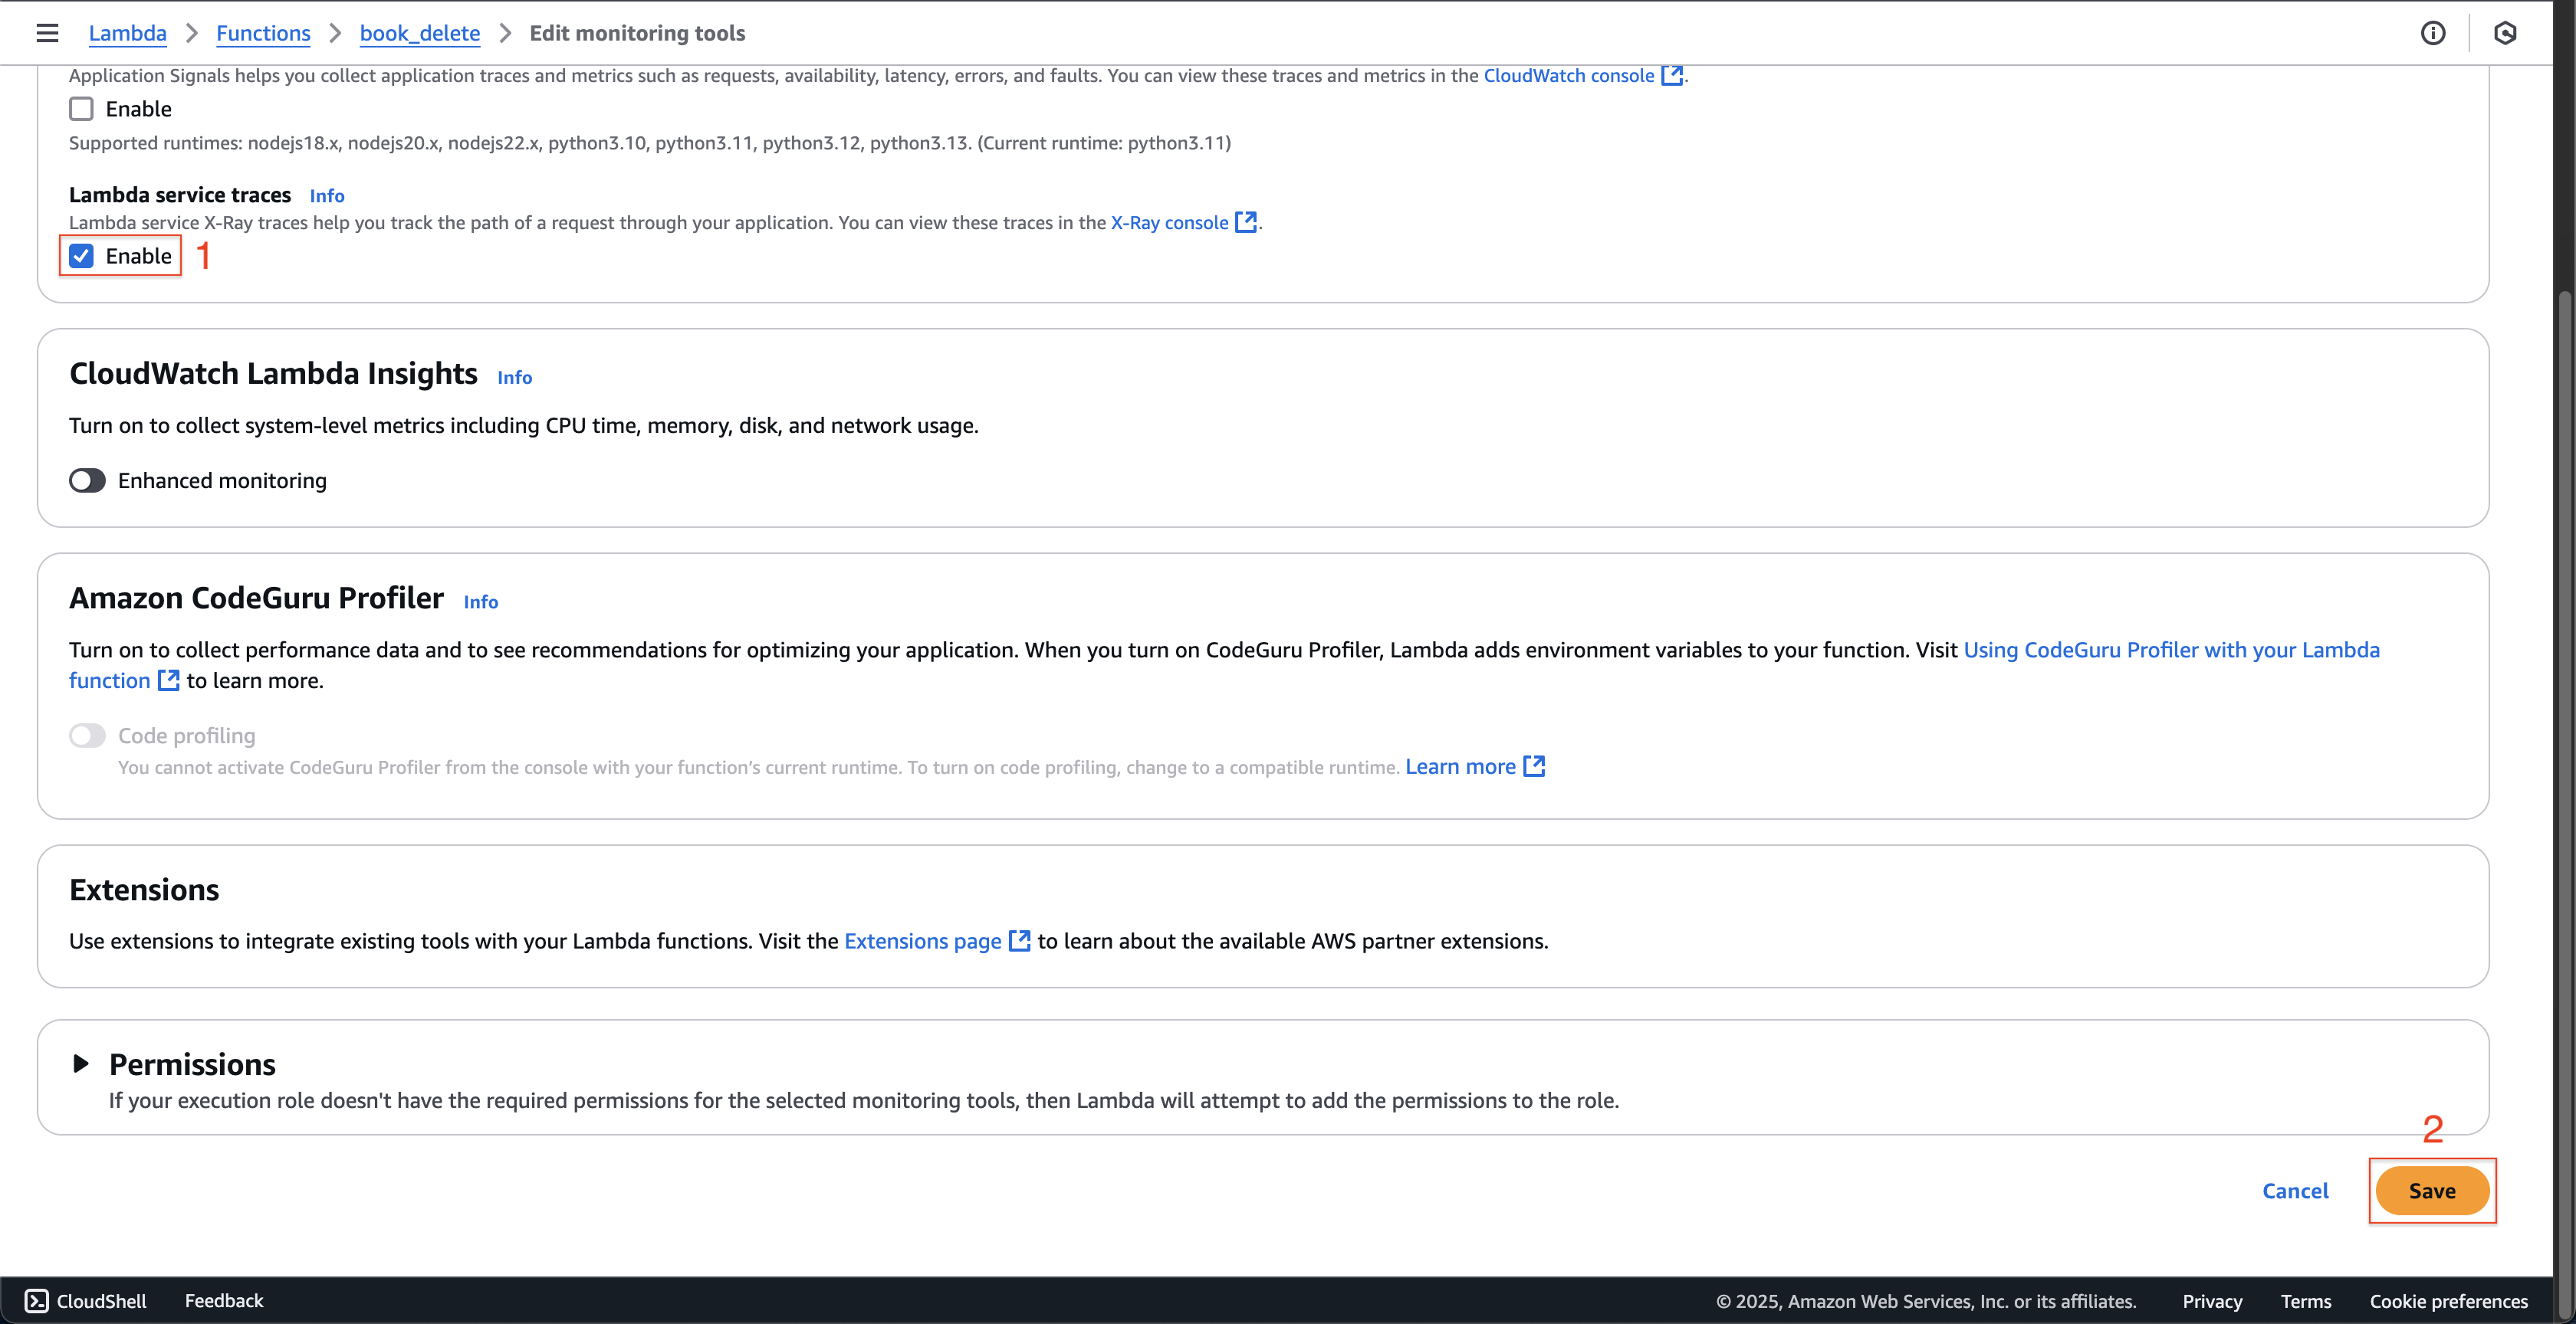Click external link icon beside Extensions page
Image resolution: width=2576 pixels, height=1324 pixels.
(x=1019, y=940)
